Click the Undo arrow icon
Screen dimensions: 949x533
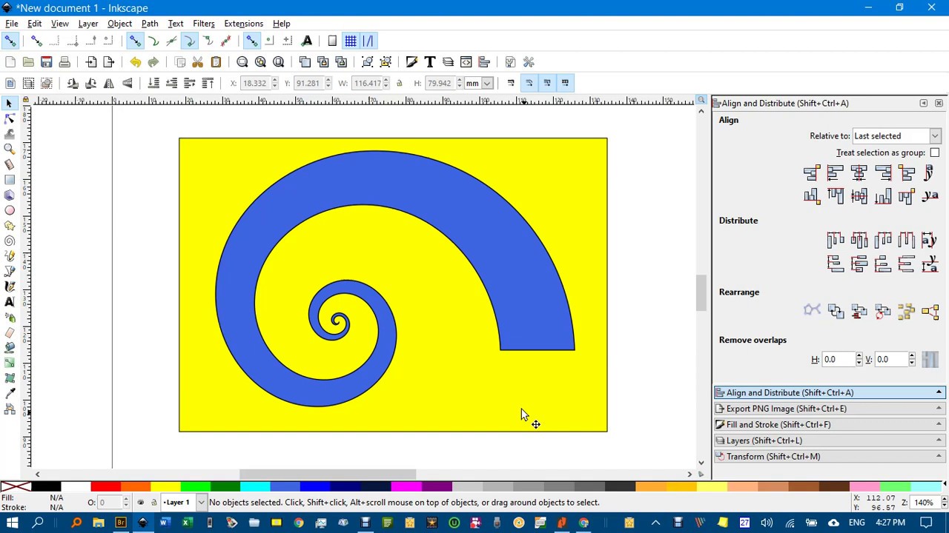135,62
